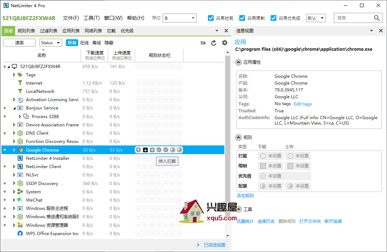
Task: Click the 添加规则 link
Action: point(245,196)
